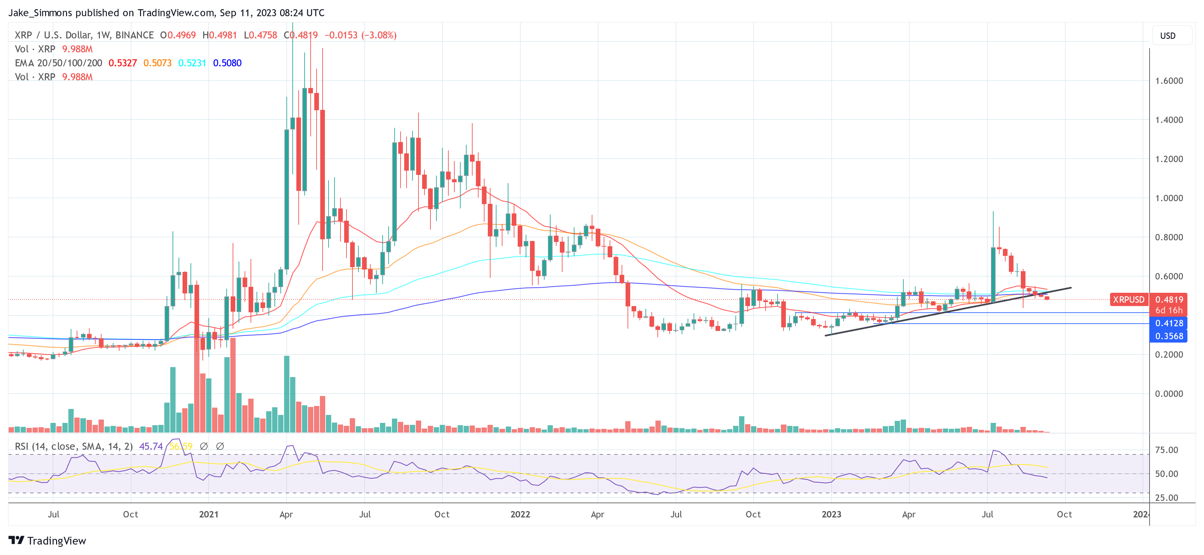Click the XRPUSD price label tag
This screenshot has height=555, width=1204.
pyautogui.click(x=1128, y=299)
